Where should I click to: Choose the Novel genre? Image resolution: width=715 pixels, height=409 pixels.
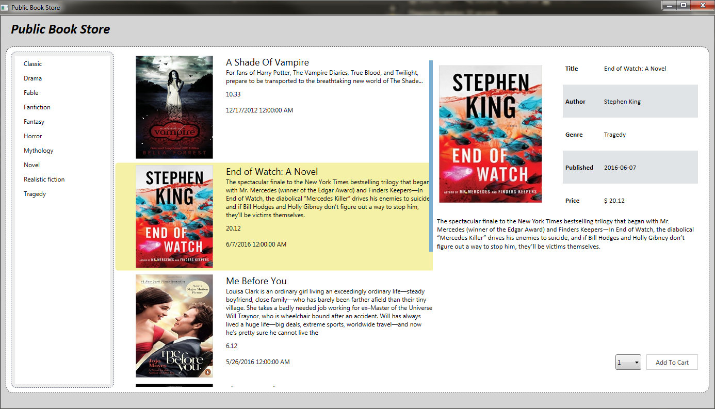(31, 165)
